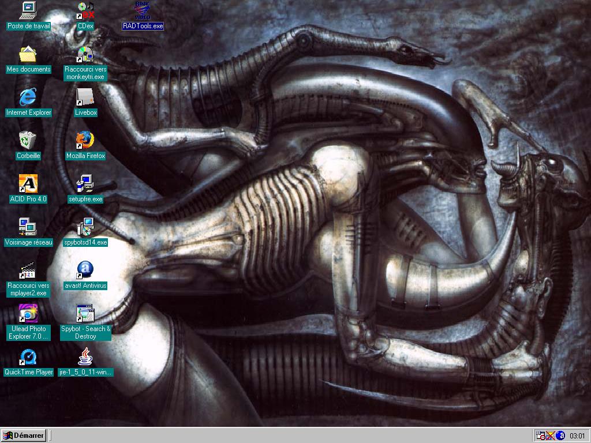Select the Mes documents folder icon
Image resolution: width=591 pixels, height=443 pixels.
[28, 55]
